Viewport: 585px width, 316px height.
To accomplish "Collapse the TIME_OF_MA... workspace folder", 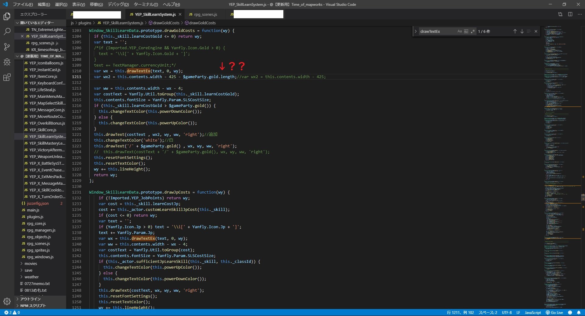I will coord(40,56).
